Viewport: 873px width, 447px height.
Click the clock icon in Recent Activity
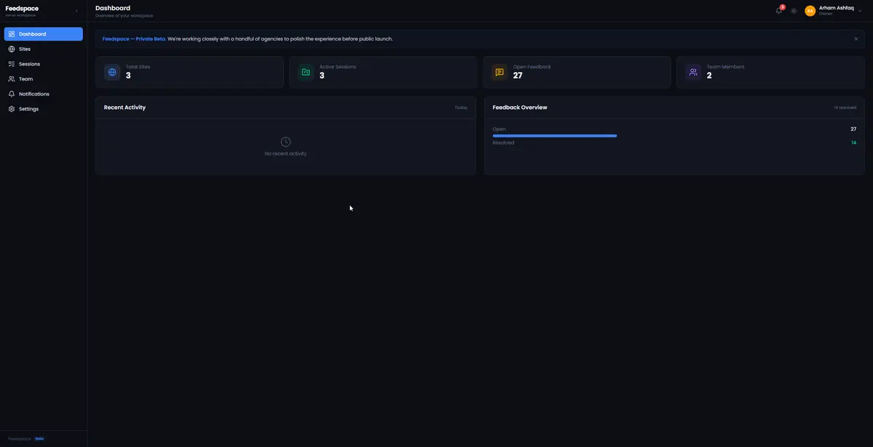(286, 142)
